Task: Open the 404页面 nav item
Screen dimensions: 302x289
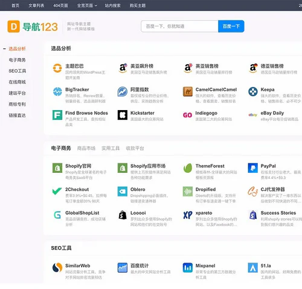Action: click(60, 5)
